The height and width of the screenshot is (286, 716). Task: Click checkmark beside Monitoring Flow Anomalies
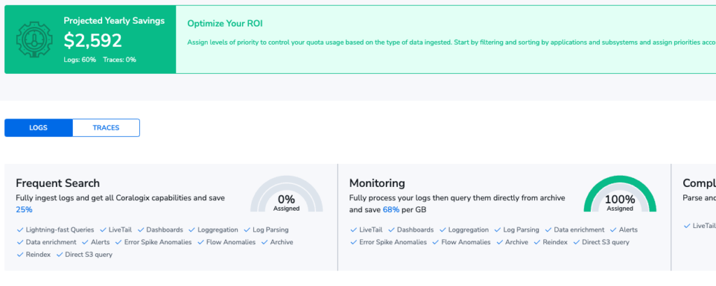[x=436, y=242]
